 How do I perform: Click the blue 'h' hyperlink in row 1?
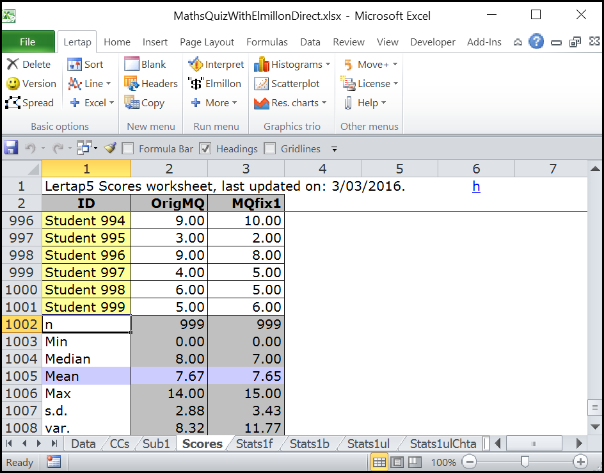point(476,186)
